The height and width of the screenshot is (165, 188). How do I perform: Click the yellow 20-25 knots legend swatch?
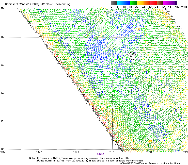click(x=140, y=3)
